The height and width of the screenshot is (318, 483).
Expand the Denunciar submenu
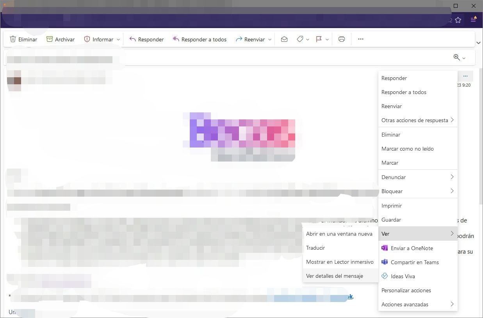pyautogui.click(x=418, y=177)
